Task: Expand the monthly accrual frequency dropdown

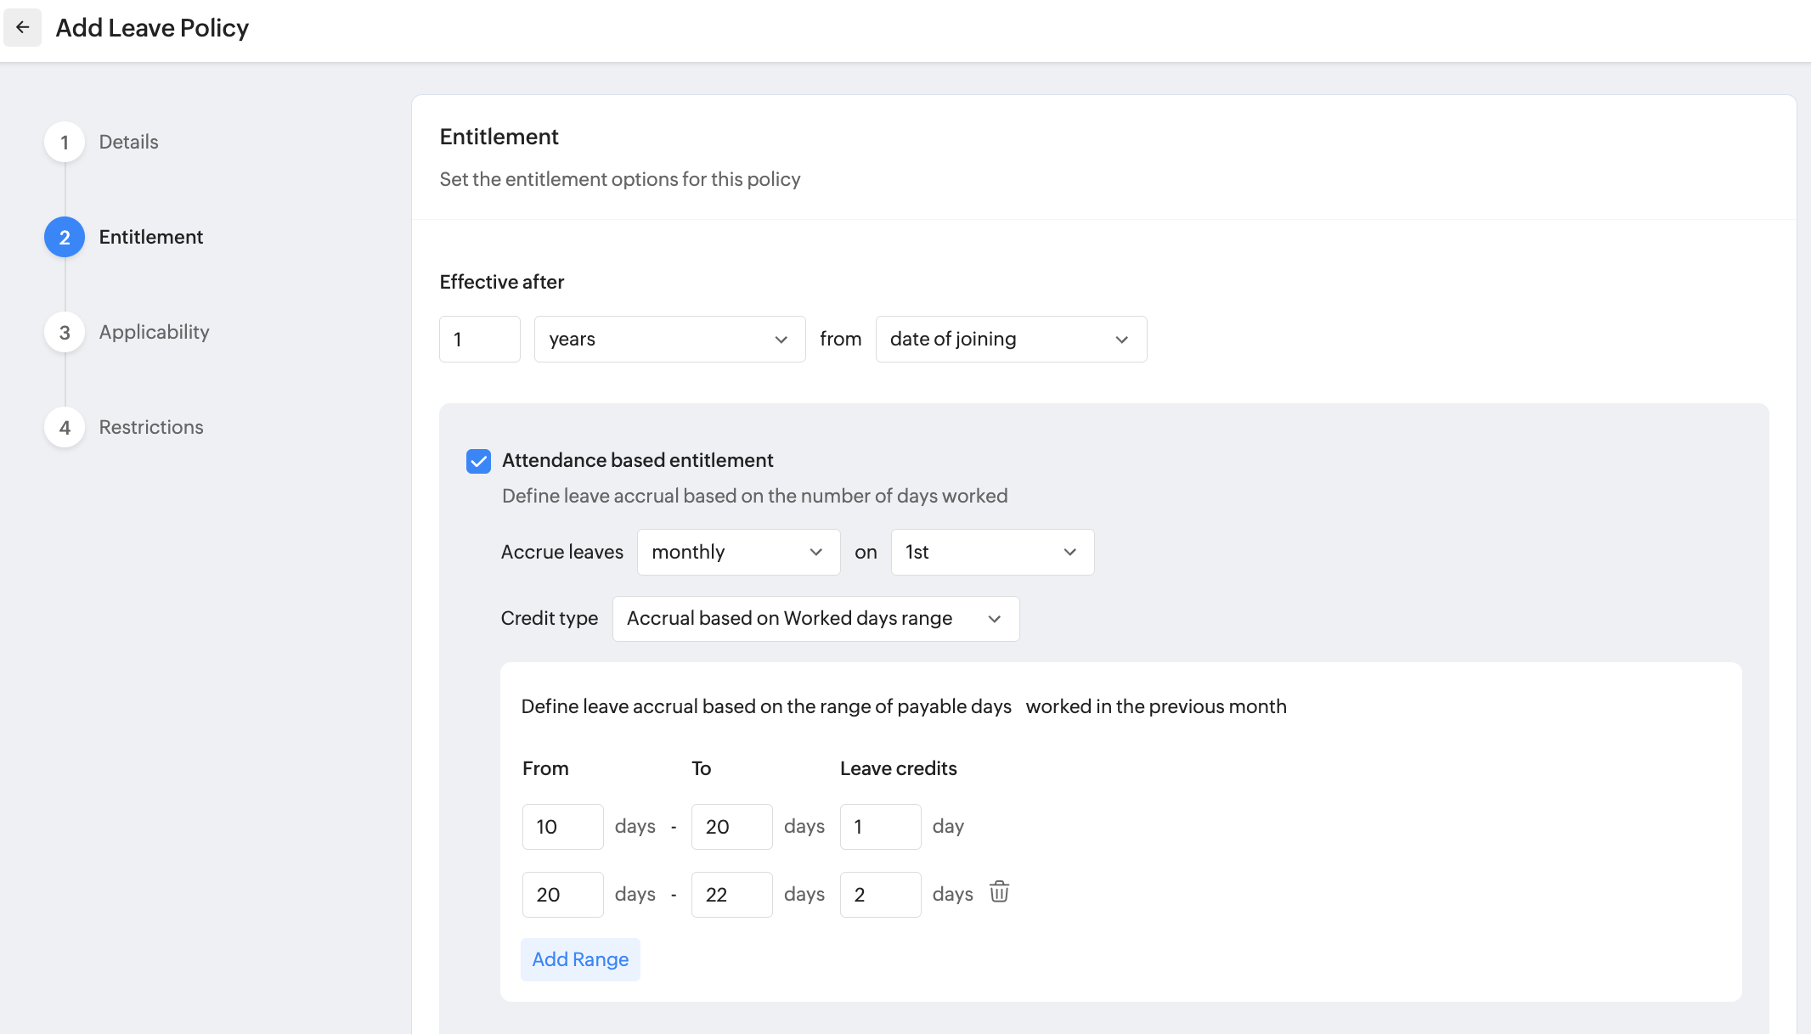Action: tap(738, 553)
